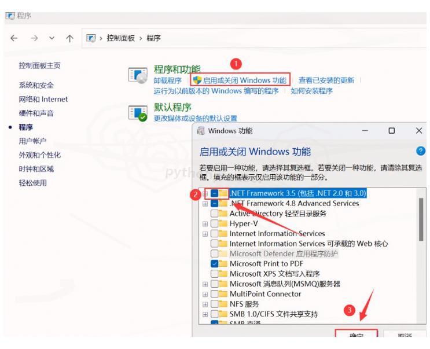This screenshot has width=430, height=349.
Task: Enable the Hyper-V checkbox
Action: pos(215,223)
